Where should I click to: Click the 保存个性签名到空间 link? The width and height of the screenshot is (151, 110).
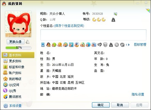[69, 26]
